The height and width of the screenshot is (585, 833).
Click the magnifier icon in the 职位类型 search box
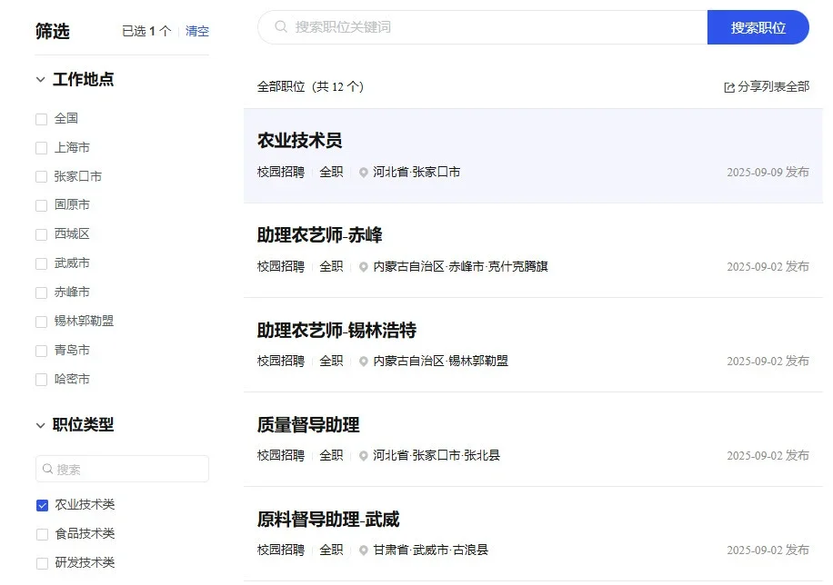48,470
